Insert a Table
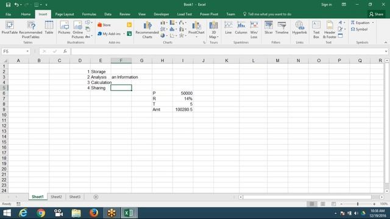Viewport: 390px width, 219px height. tap(49, 28)
